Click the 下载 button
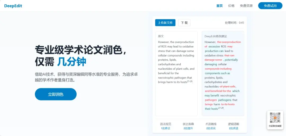The height and width of the screenshot is (136, 286). (x=184, y=23)
